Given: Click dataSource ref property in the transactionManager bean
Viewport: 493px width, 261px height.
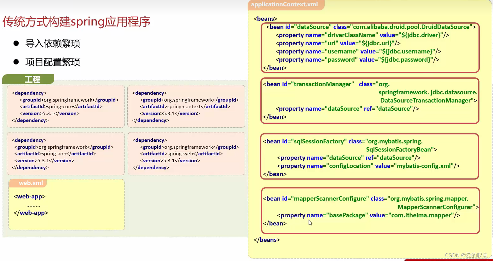Looking at the screenshot, I should (347, 108).
